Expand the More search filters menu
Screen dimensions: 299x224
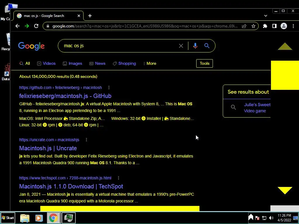150,63
